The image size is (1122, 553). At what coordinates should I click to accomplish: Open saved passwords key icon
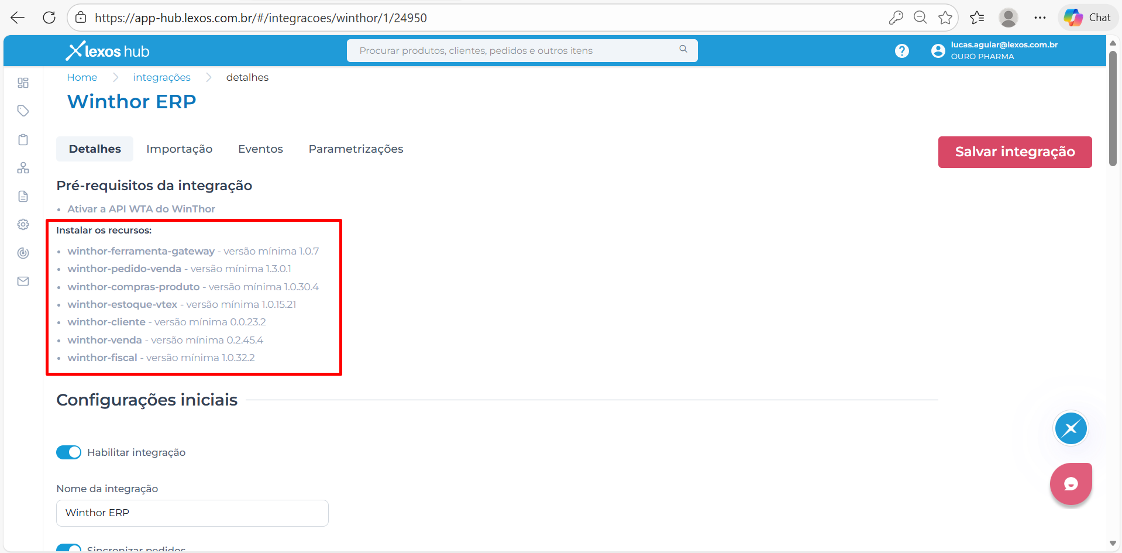(x=896, y=18)
